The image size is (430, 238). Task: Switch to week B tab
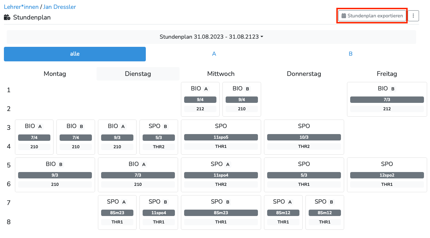(x=351, y=54)
